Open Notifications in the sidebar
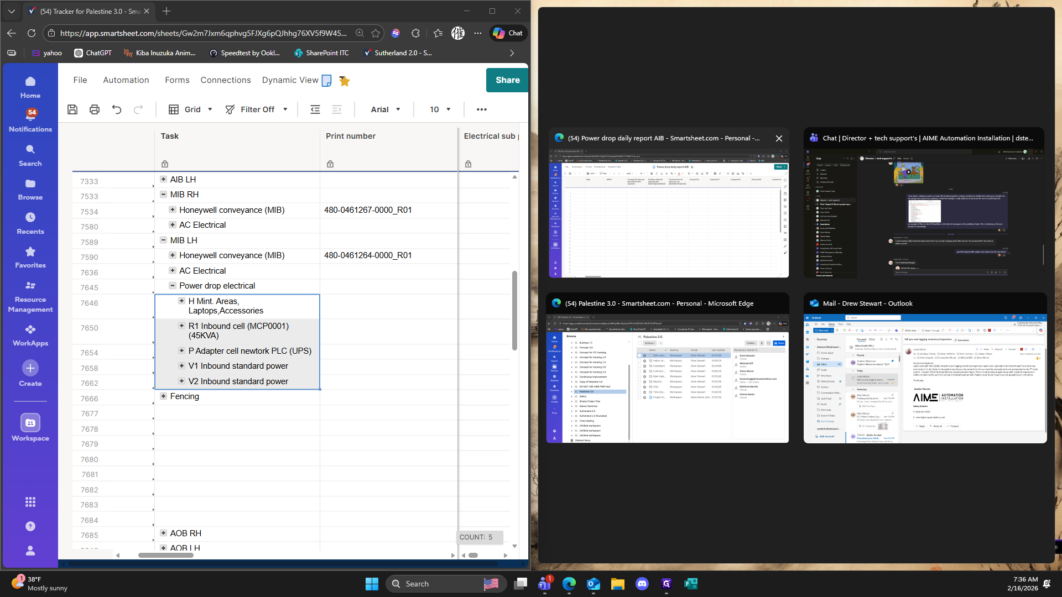 [x=30, y=120]
